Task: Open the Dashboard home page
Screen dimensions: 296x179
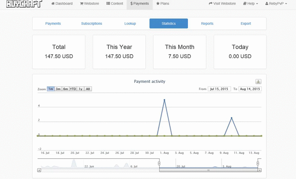Action: click(62, 4)
